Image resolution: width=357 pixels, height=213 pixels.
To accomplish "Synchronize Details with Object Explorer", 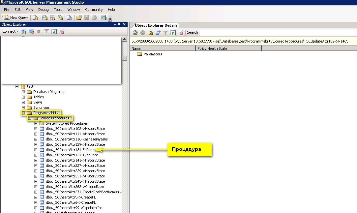I will [x=158, y=33].
